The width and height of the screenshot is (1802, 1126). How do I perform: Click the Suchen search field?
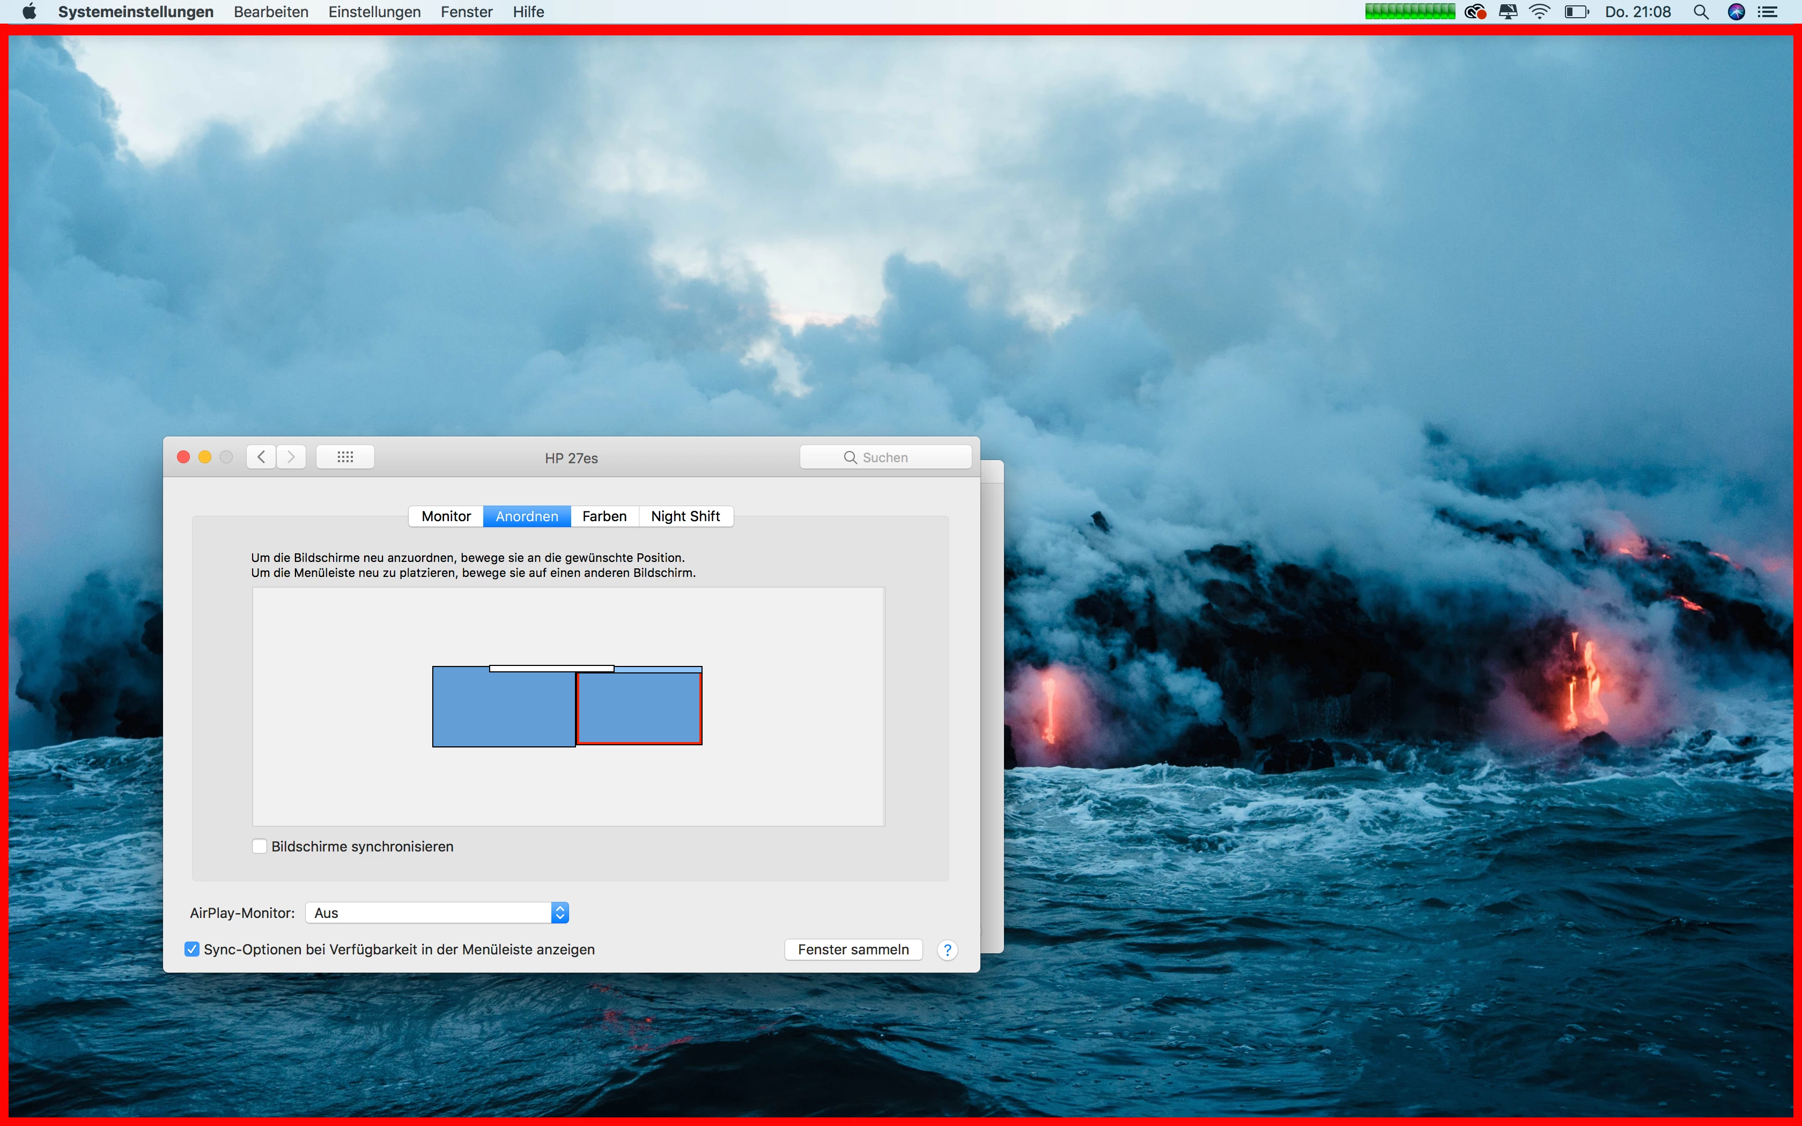885,457
